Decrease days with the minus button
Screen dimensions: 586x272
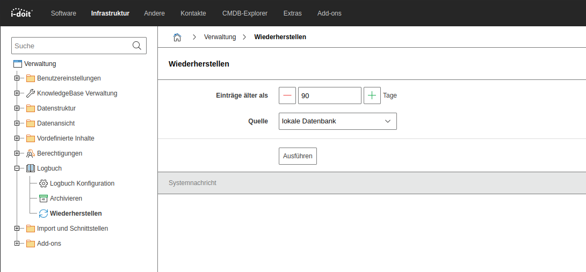click(x=287, y=95)
